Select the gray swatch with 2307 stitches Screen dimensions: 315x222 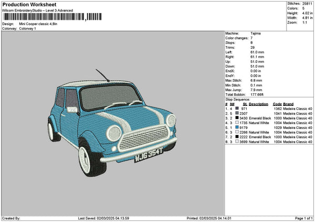click(237, 113)
